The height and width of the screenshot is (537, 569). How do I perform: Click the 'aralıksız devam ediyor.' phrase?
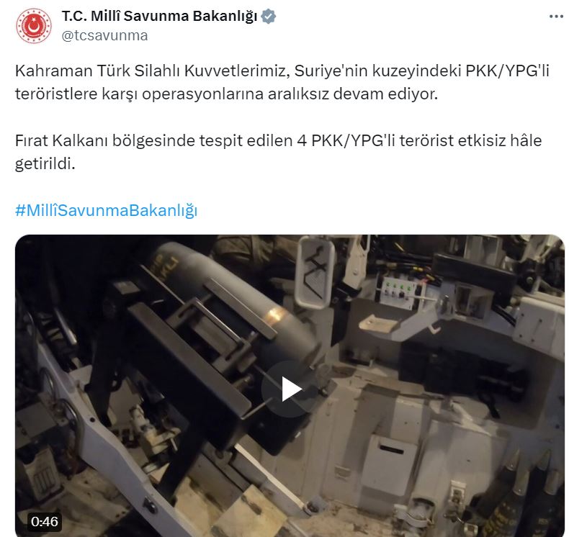coord(353,94)
